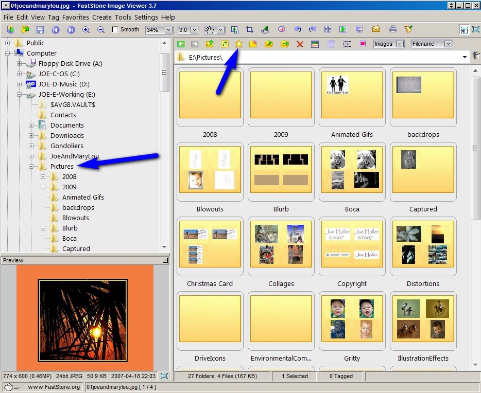Open the 3.0 magnifier dropdown
The height and width of the screenshot is (393, 481).
(194, 30)
